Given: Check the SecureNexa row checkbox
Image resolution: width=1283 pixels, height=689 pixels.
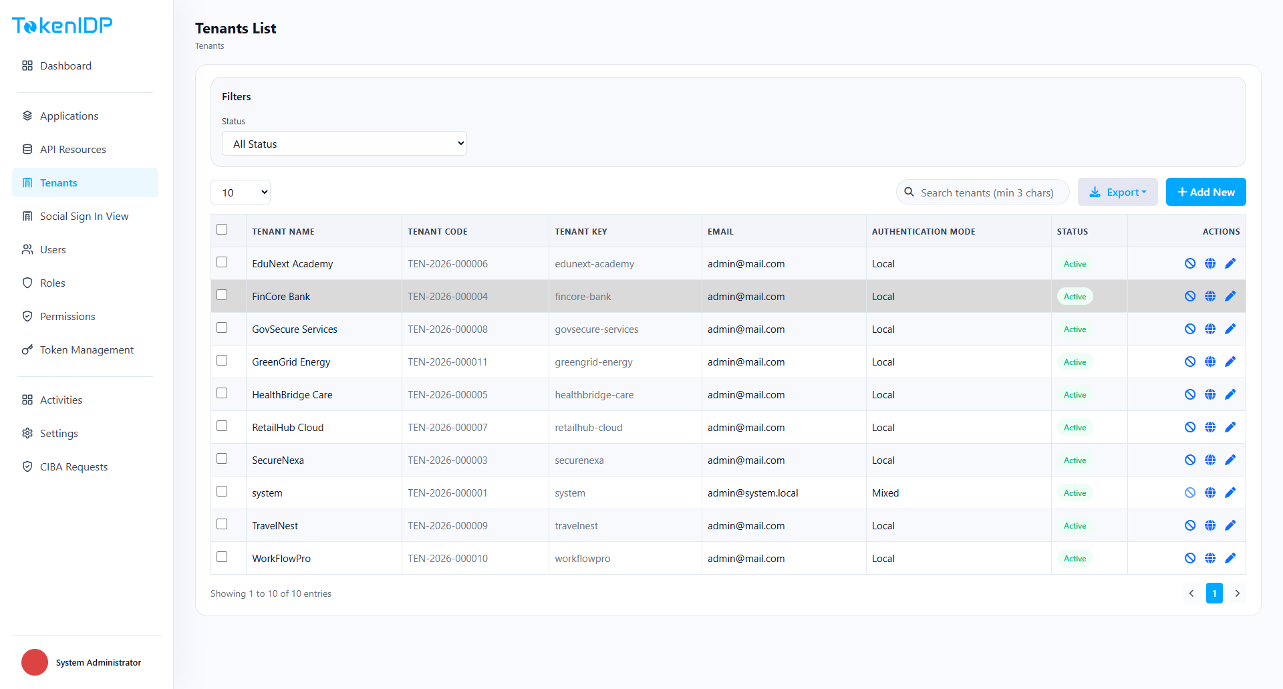Looking at the screenshot, I should point(222,458).
